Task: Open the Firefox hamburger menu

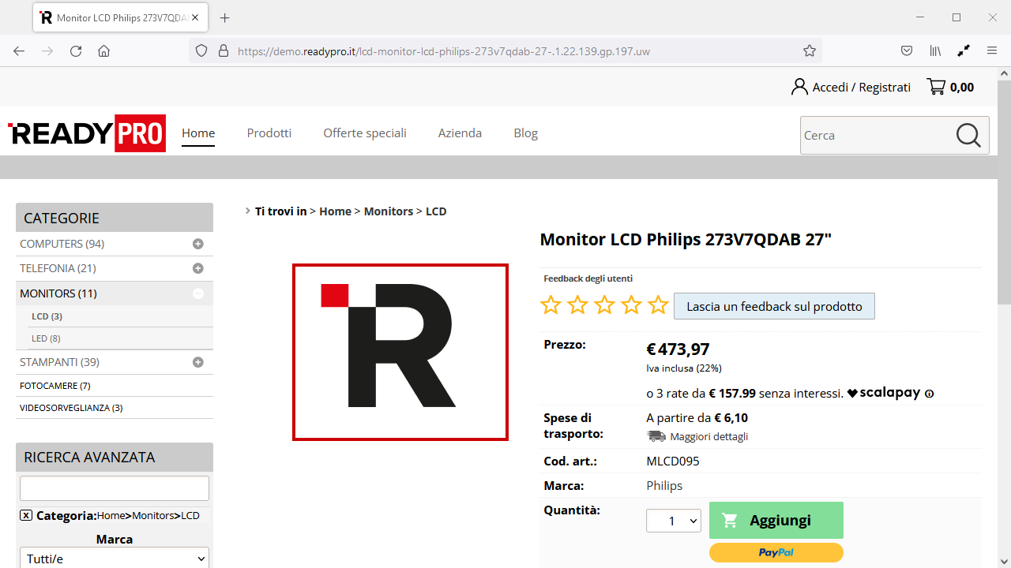Action: tap(992, 51)
